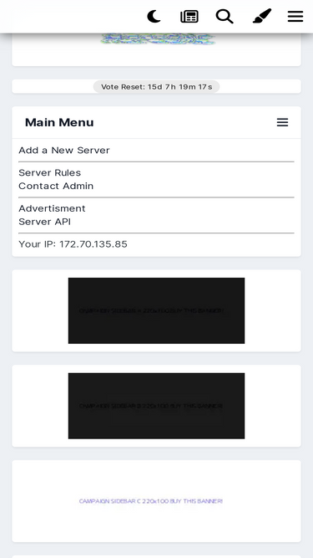Open the Server Rules link
This screenshot has width=313, height=558.
tap(50, 172)
